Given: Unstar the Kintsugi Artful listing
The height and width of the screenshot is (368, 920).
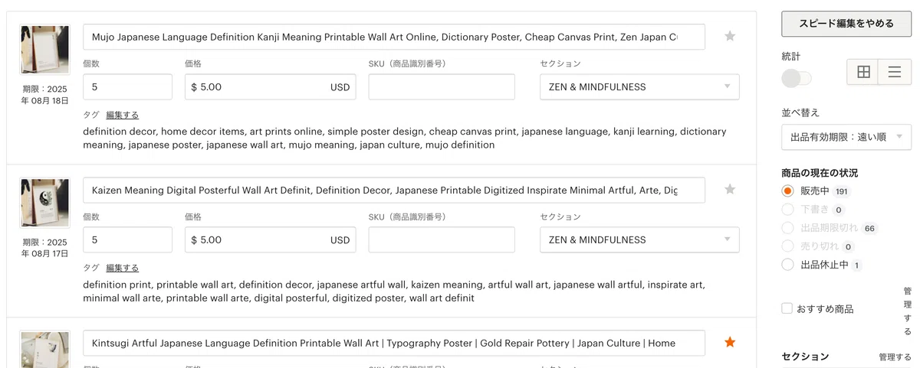Looking at the screenshot, I should 730,342.
